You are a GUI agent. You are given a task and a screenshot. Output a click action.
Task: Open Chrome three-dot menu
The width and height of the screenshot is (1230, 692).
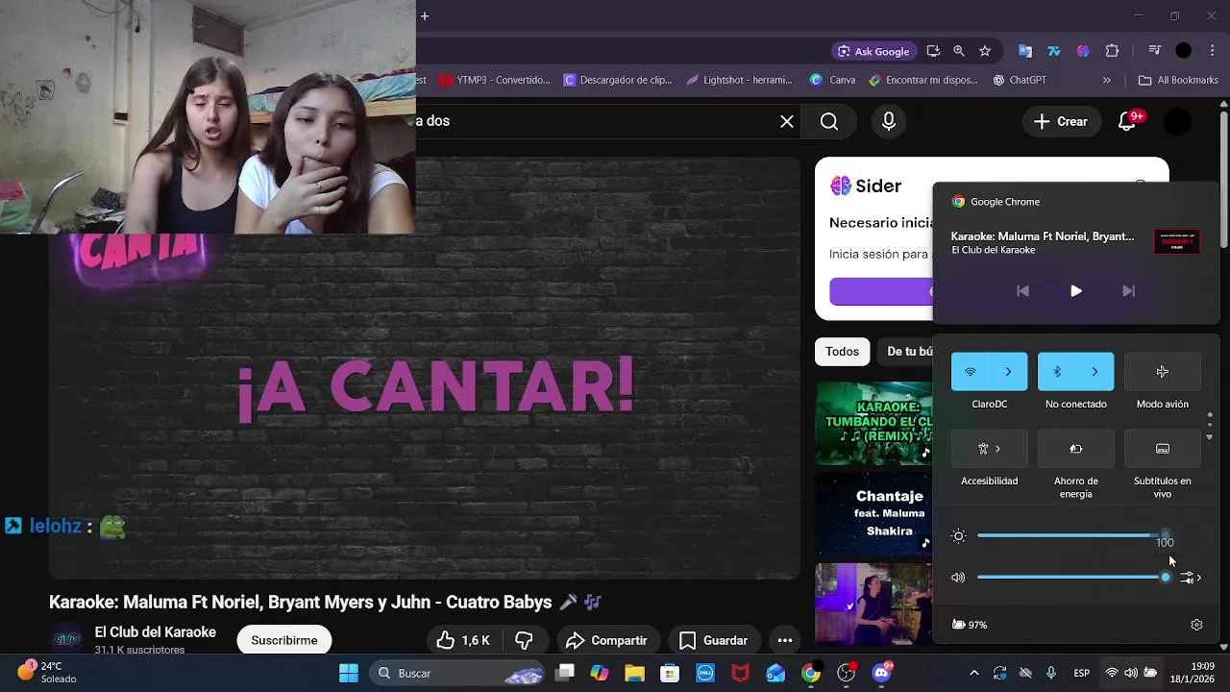1211,51
